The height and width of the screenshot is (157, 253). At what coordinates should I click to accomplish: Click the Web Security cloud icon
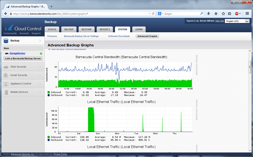coord(6,67)
